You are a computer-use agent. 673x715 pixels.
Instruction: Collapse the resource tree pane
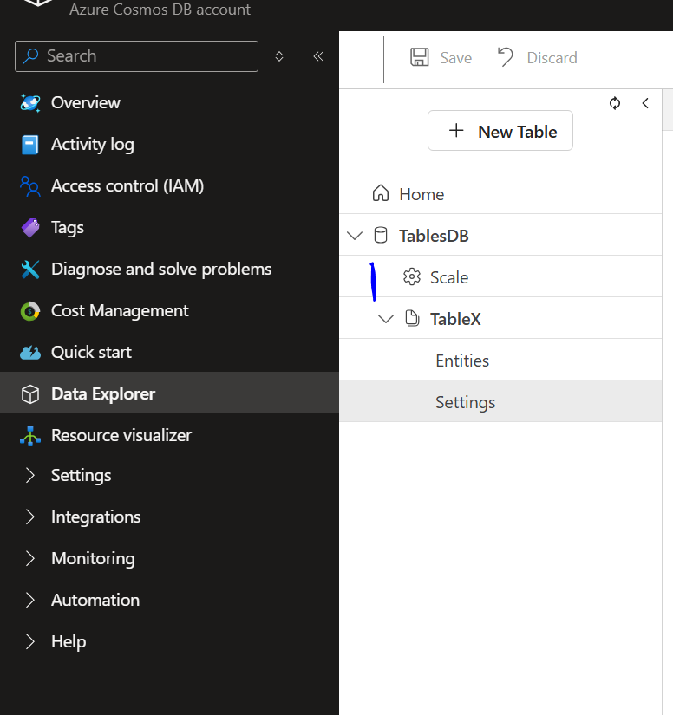click(x=645, y=103)
